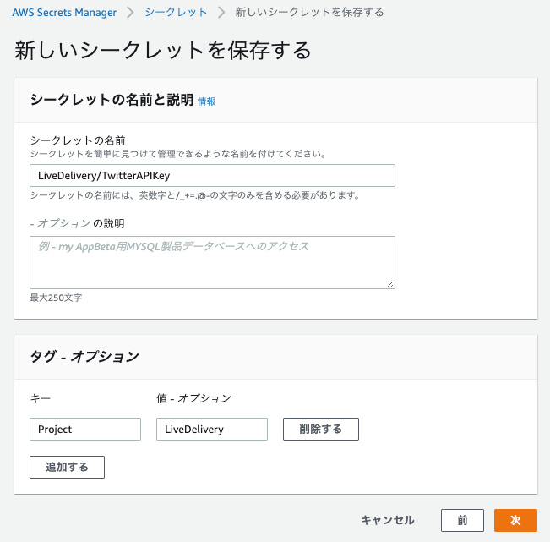Click the 値 - オプション column label
Screen dimensions: 550x542
tap(194, 398)
